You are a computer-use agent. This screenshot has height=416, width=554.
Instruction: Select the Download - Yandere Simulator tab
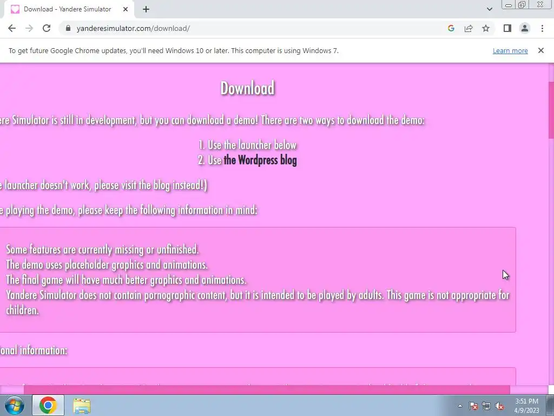click(x=69, y=9)
